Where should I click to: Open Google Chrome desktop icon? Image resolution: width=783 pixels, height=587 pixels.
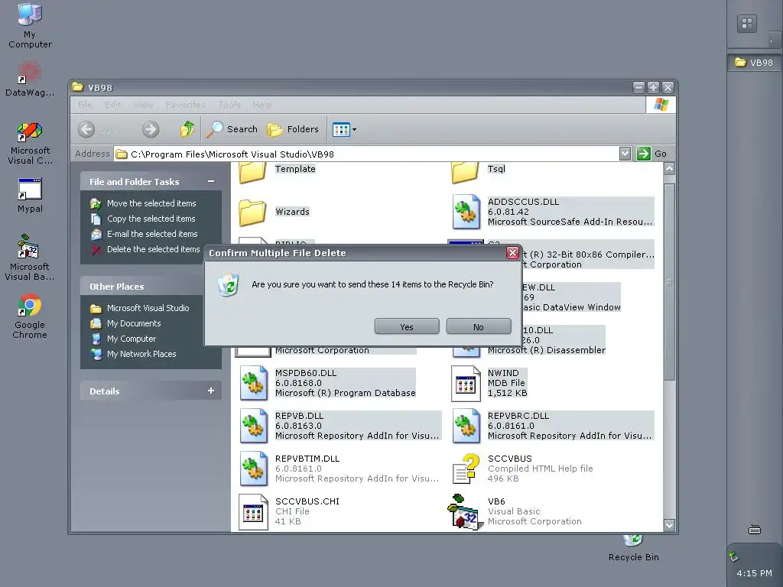coord(30,316)
